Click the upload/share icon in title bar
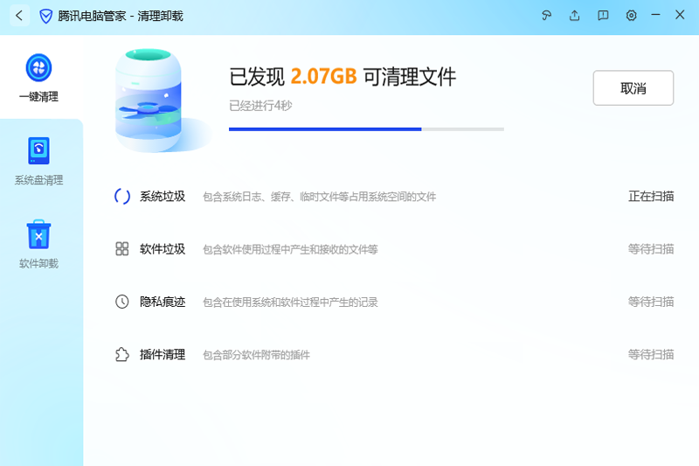 [x=574, y=16]
